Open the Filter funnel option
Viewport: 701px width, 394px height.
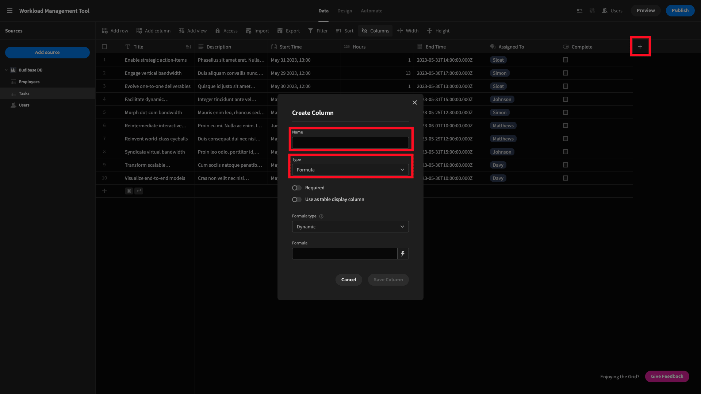pyautogui.click(x=318, y=31)
